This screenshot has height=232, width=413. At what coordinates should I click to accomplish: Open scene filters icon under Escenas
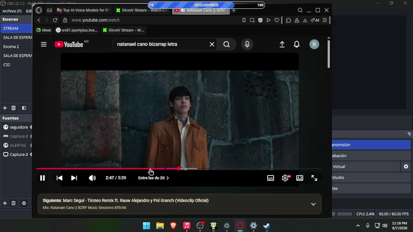coord(24,108)
